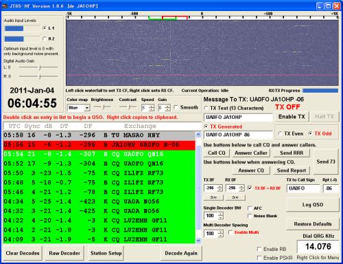This screenshot has width=343, height=264.
Task: Decrease TX DF value with spinner arrow
Action: point(220,190)
